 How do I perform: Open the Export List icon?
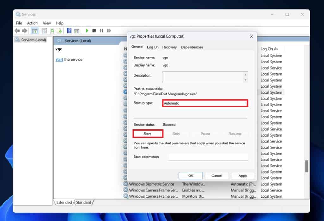59,31
